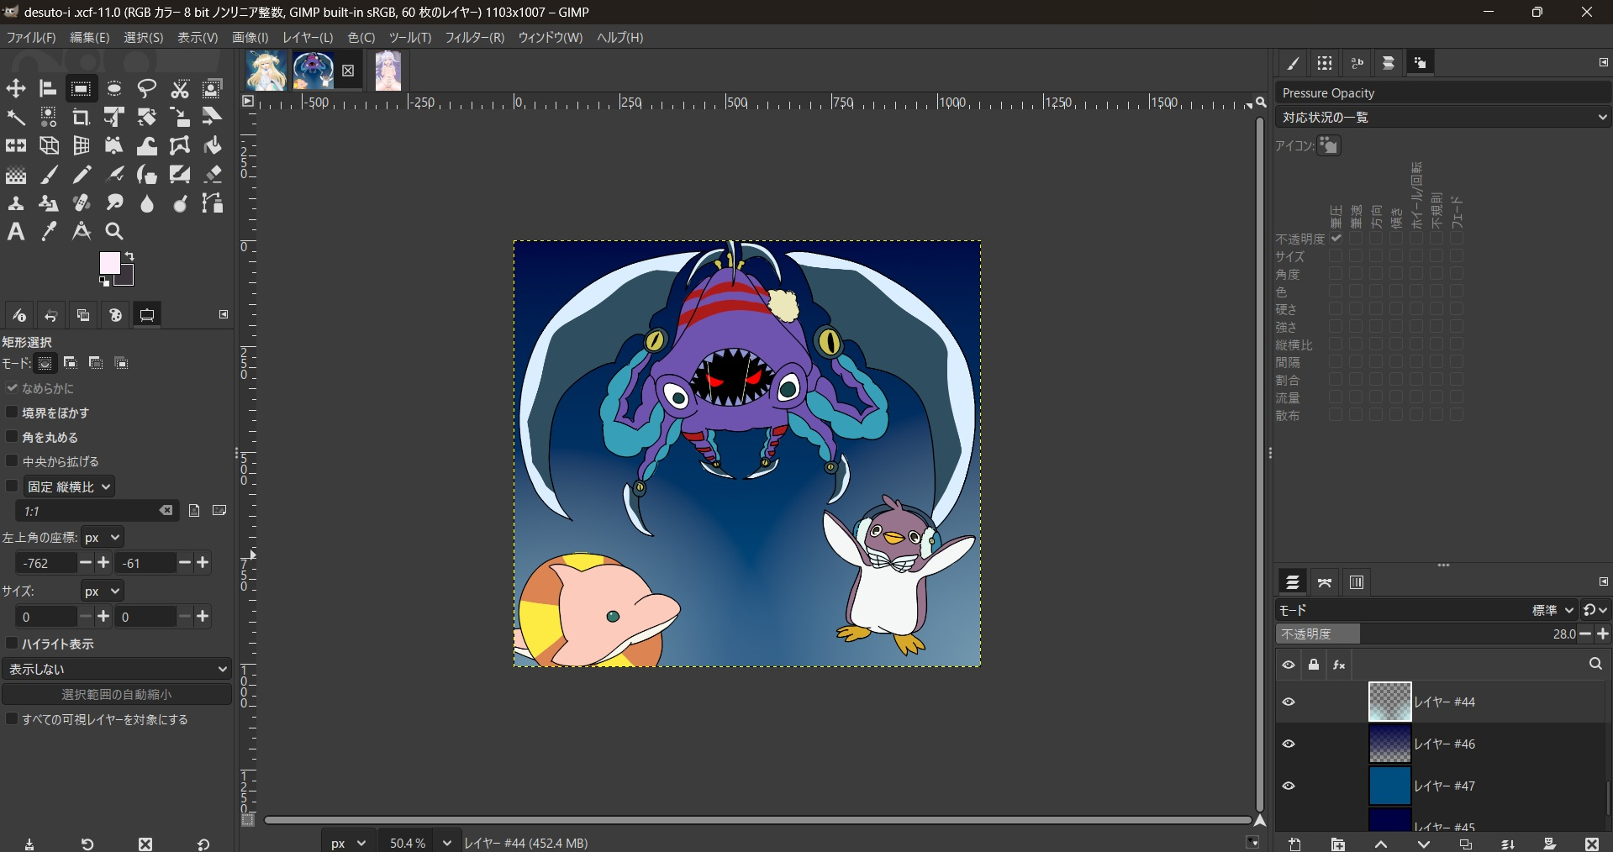Select the レイヤー #47 layer thumbnail
Image resolution: width=1613 pixels, height=852 pixels.
[x=1389, y=786]
